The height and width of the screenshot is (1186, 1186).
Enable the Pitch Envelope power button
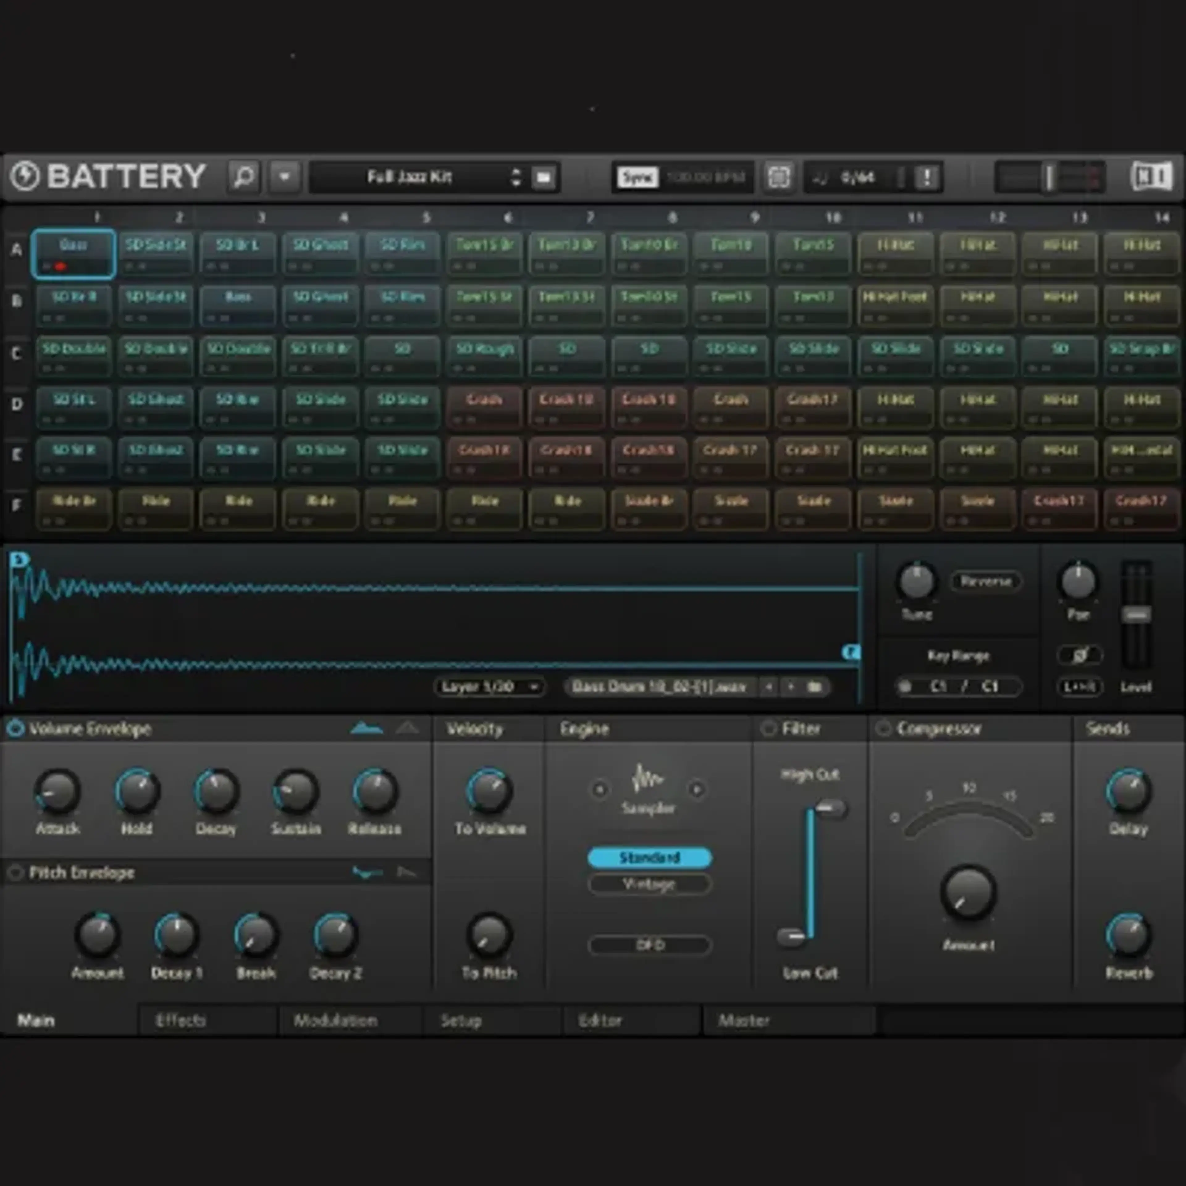(15, 872)
